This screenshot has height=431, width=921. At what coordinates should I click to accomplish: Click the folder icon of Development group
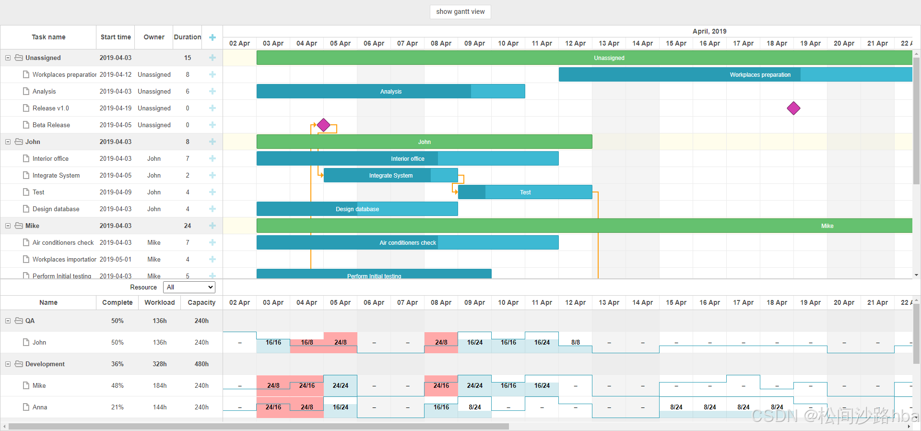click(x=19, y=364)
